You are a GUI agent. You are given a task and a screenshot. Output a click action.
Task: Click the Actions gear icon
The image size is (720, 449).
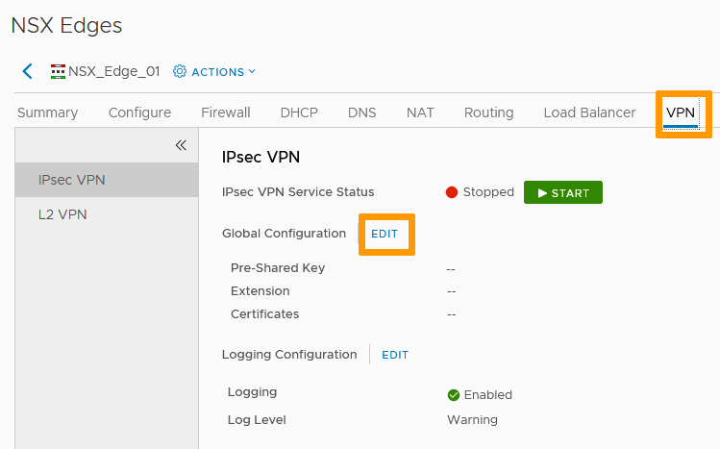click(180, 71)
